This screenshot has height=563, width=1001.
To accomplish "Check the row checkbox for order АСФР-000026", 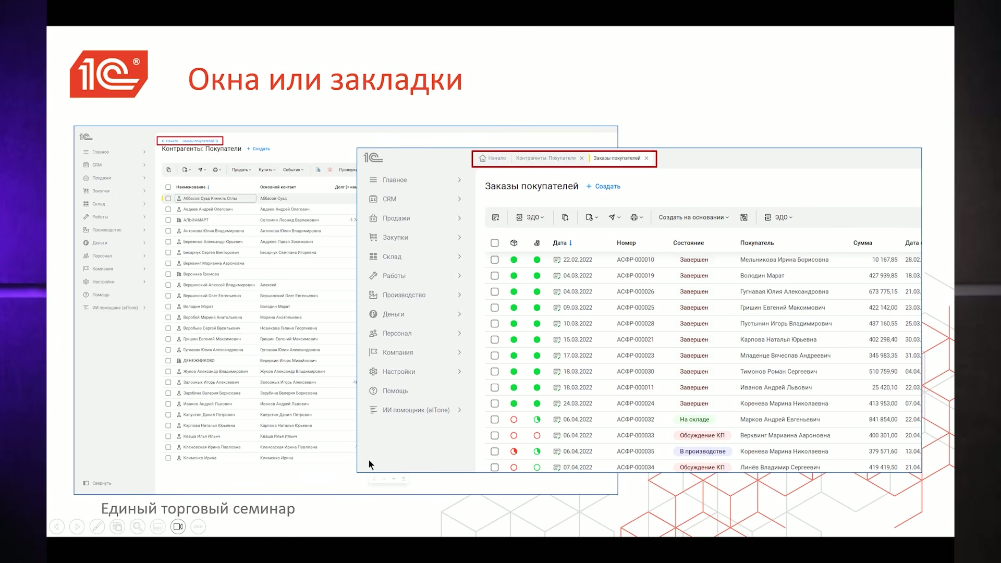I will pyautogui.click(x=495, y=292).
